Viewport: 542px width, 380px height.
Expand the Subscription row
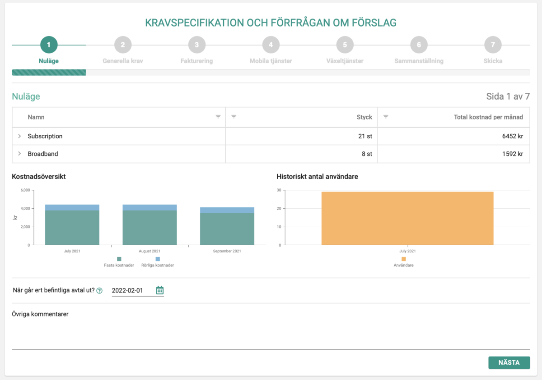click(19, 136)
